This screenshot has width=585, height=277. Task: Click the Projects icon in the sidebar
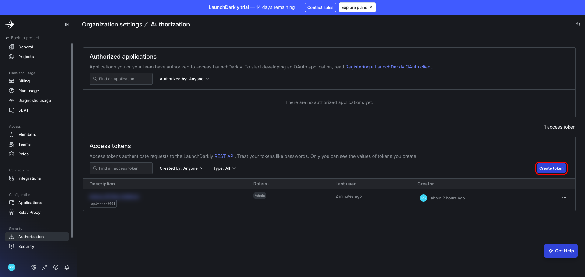(12, 57)
